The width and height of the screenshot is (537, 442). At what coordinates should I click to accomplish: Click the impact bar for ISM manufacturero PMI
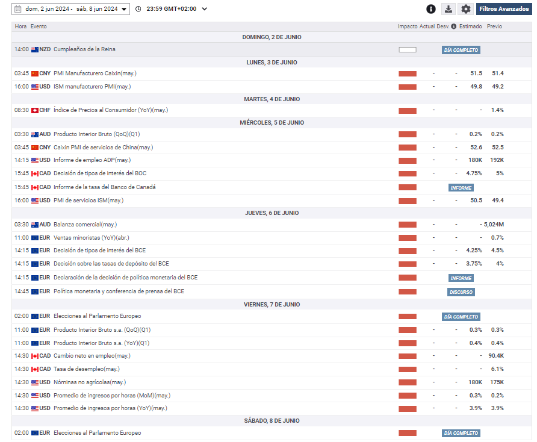coord(407,87)
